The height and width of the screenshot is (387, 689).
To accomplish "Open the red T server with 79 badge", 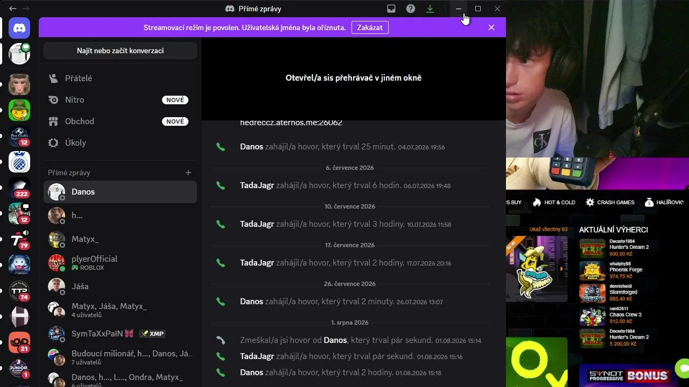I will point(19,239).
